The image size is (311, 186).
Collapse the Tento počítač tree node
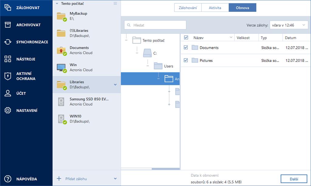coord(126,40)
